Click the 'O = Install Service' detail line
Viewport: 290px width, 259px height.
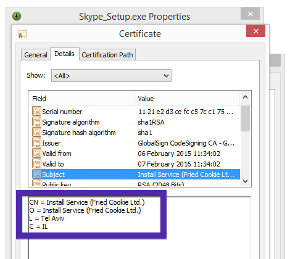pos(85,210)
